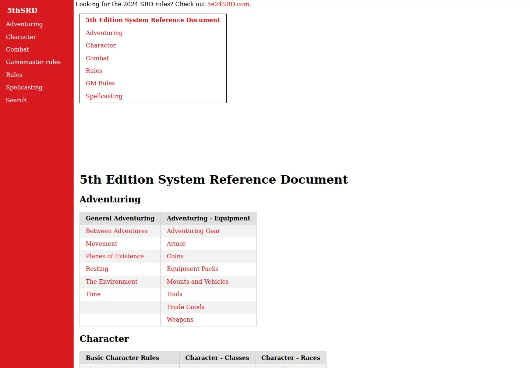Open Search in the red sidebar
This screenshot has height=368, width=530.
coord(16,100)
